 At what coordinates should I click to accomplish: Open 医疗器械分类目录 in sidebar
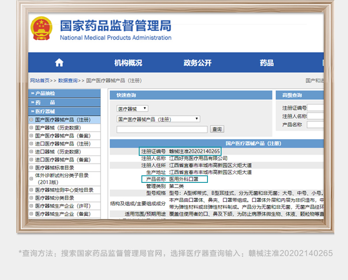coord(54,198)
